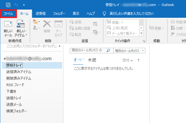Select the 送信済みアイテム folder
Screen dimensions: 186x123
point(18,72)
